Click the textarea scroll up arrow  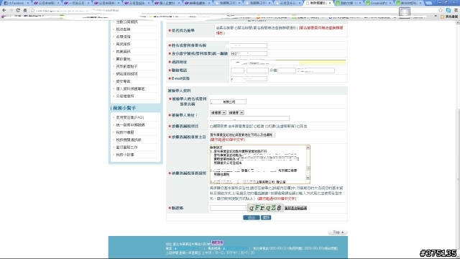click(x=308, y=147)
